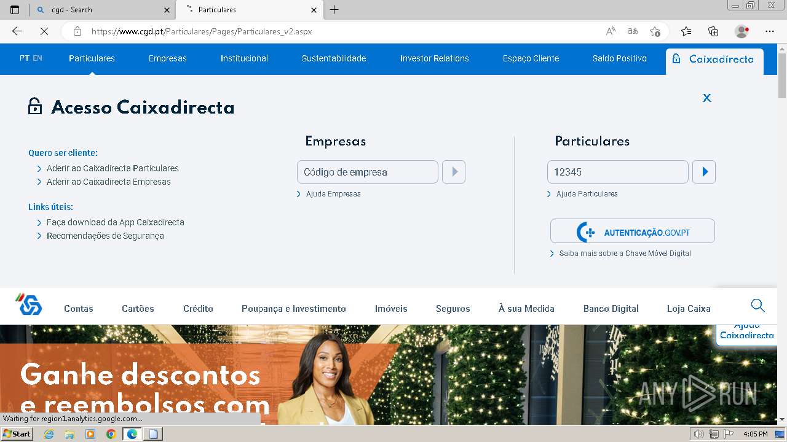Expand the Cartões navigation menu
The image size is (787, 442).
(138, 309)
